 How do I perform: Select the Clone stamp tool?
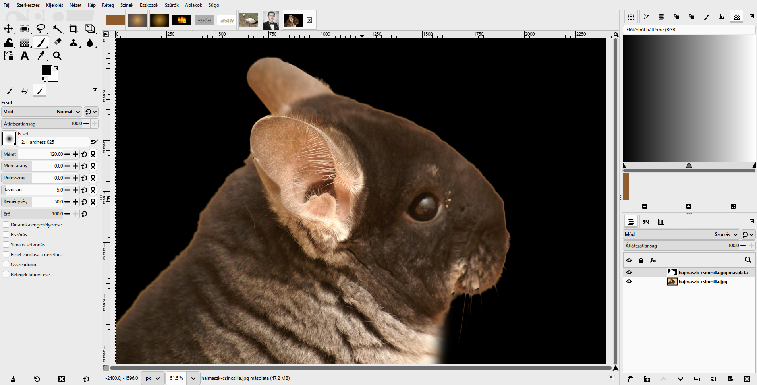[x=73, y=43]
